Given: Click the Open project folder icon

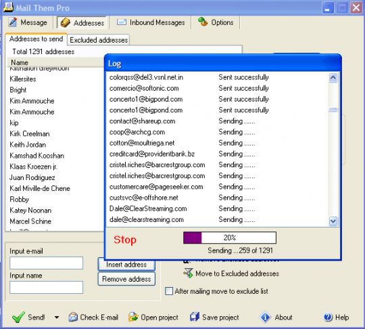Looking at the screenshot, I should tap(133, 317).
